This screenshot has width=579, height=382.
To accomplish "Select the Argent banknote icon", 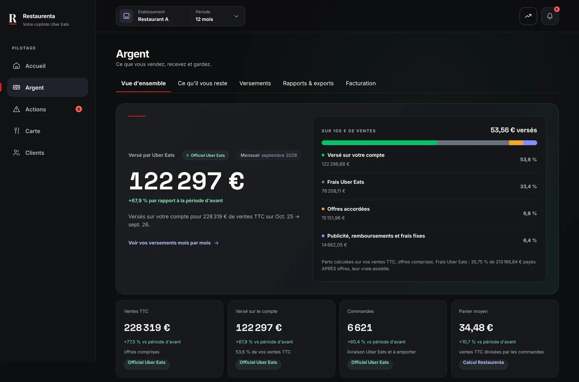I will [x=16, y=87].
